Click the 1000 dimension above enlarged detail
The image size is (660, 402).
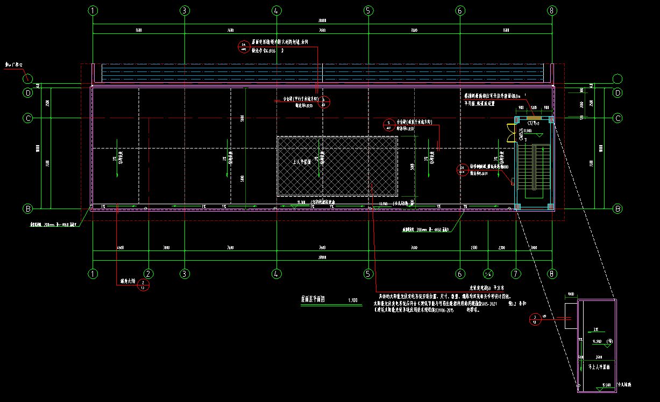pyautogui.click(x=571, y=295)
